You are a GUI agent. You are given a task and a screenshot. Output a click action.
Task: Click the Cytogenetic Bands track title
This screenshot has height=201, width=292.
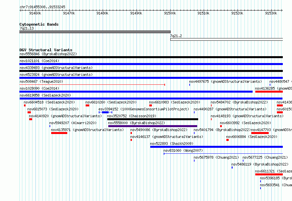pyautogui.click(x=39, y=24)
